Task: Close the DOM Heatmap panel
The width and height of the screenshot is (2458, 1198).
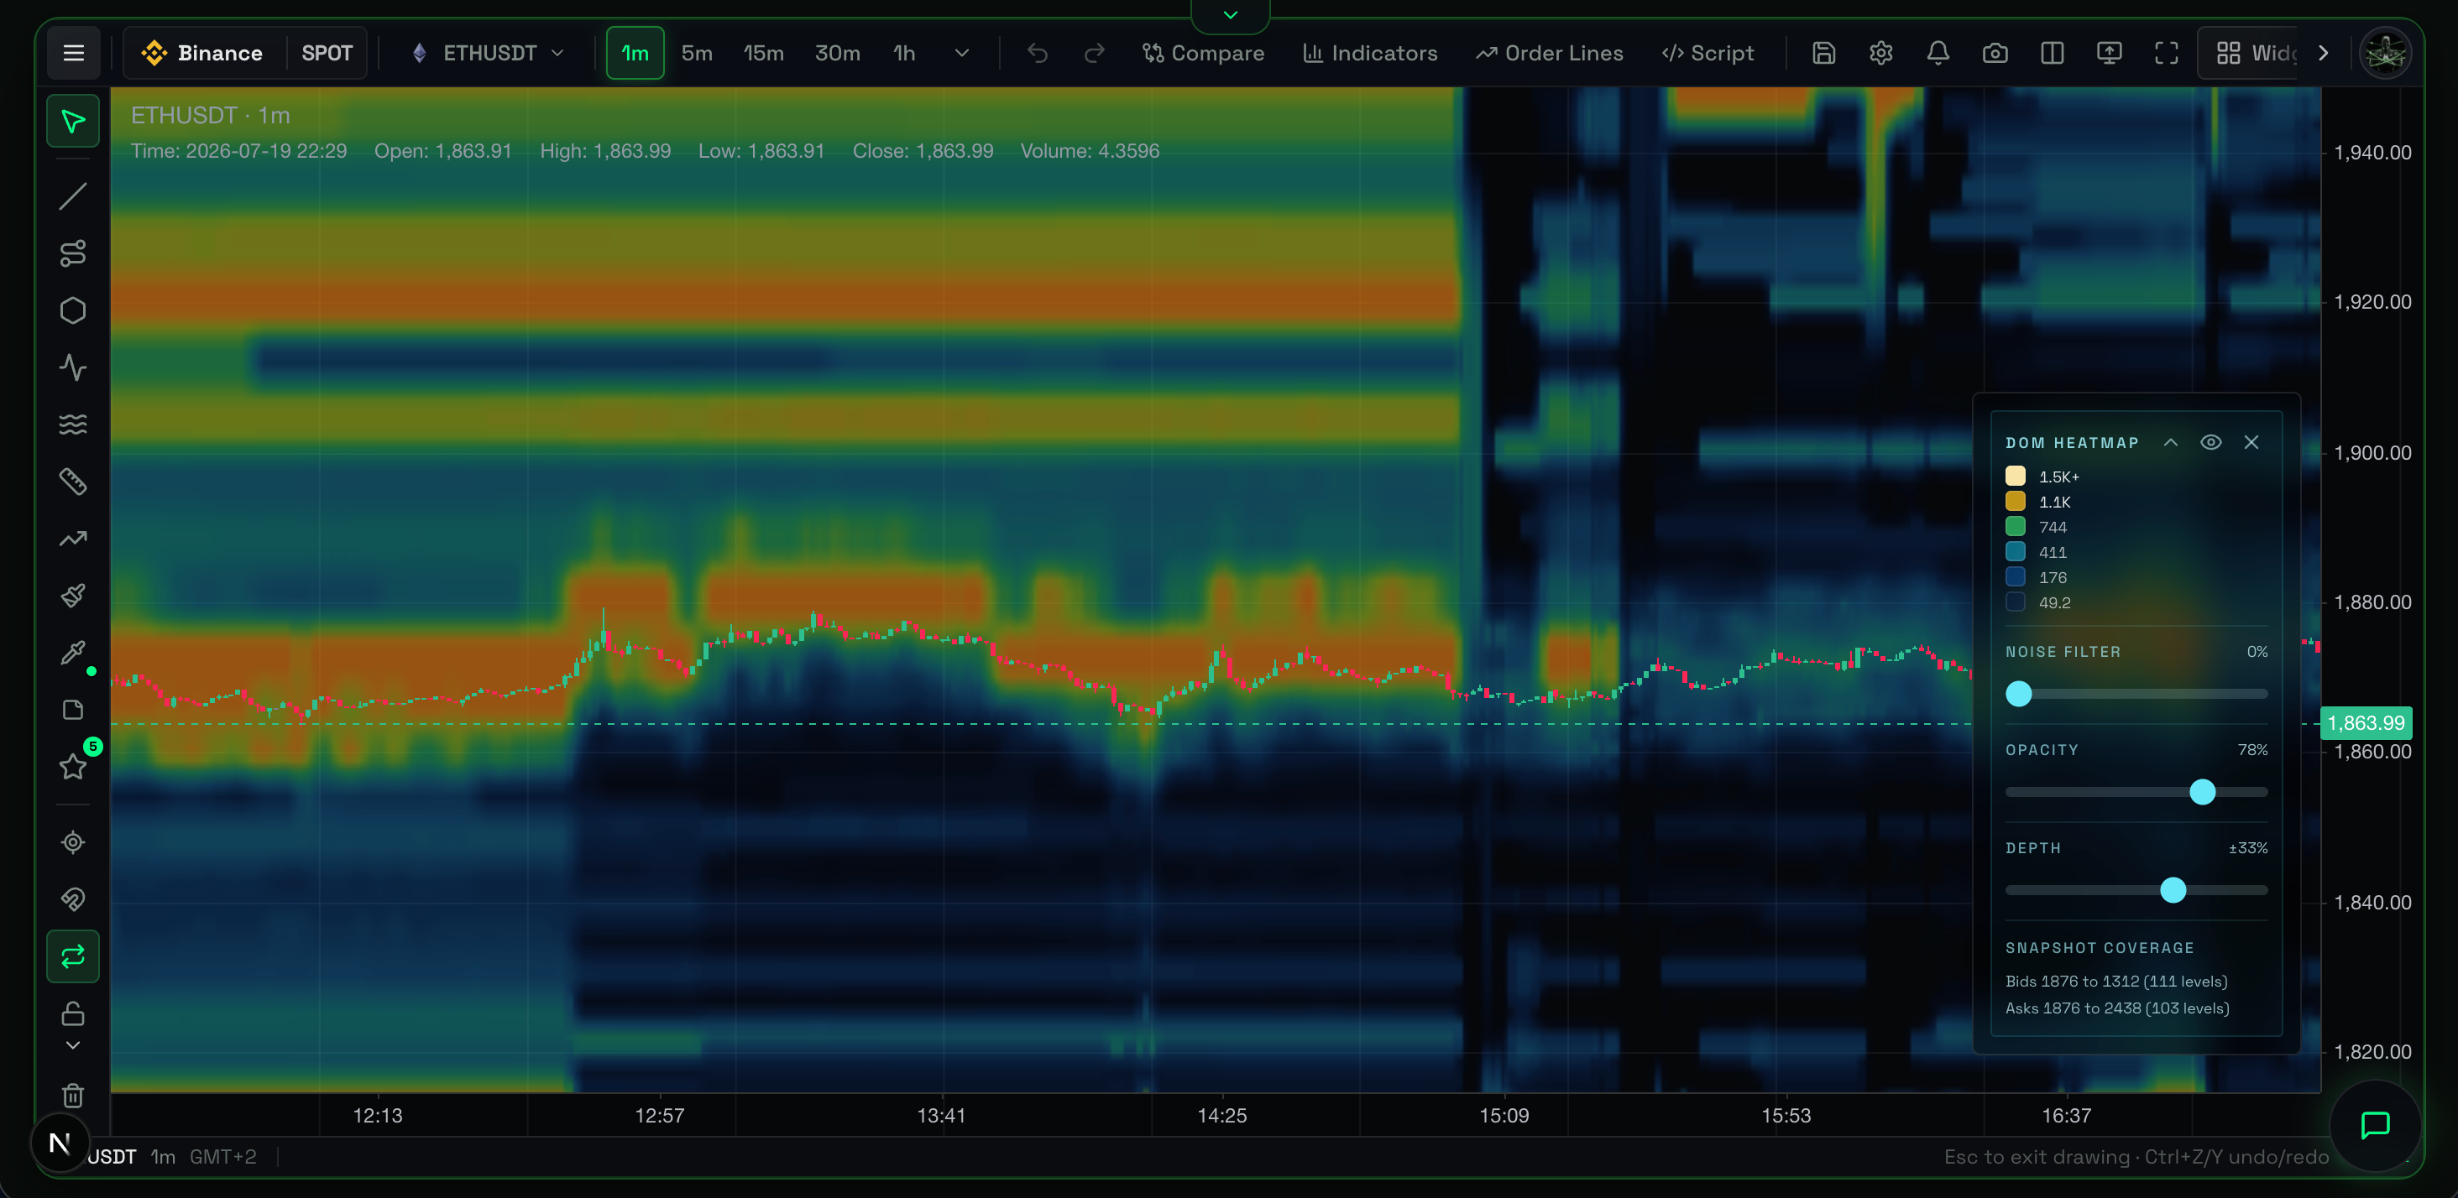Action: [x=2251, y=443]
